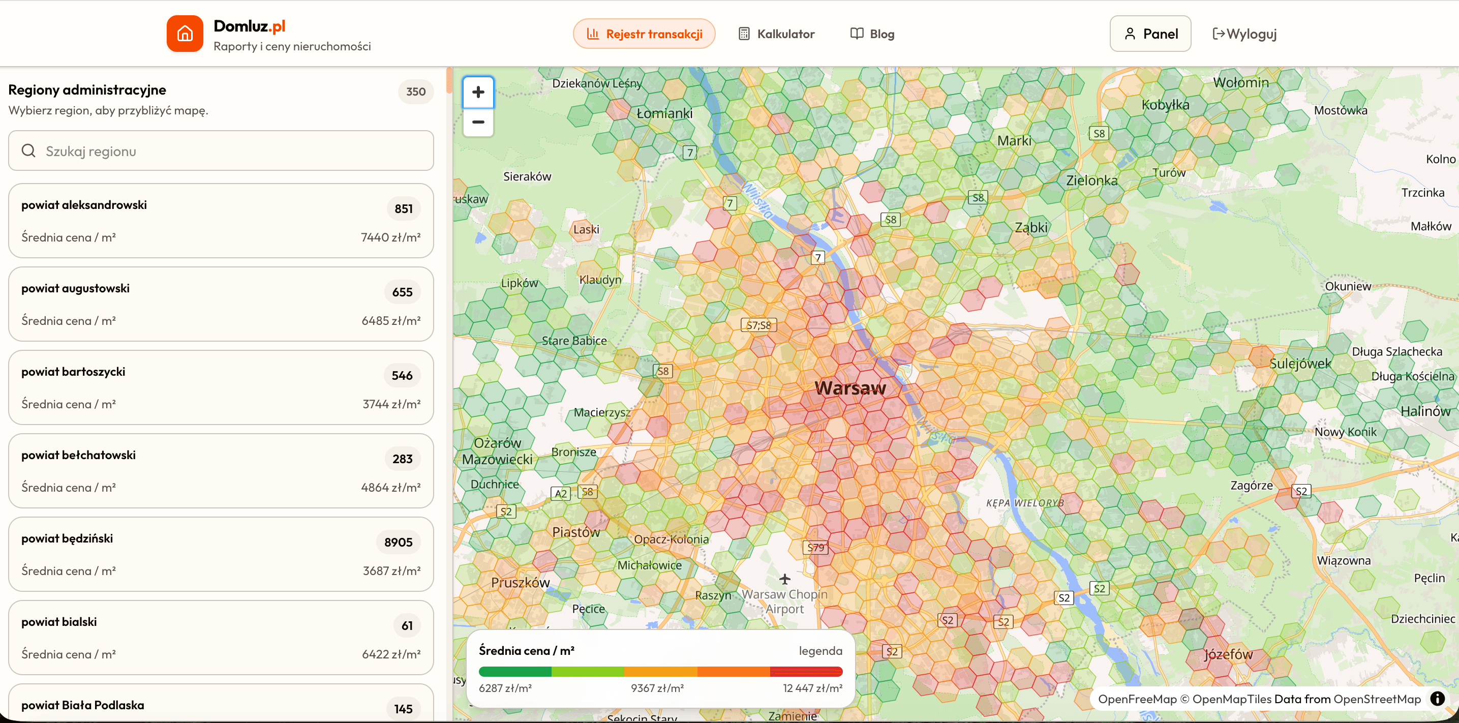Click the Piastów label on the map
The image size is (1459, 723).
(x=575, y=532)
